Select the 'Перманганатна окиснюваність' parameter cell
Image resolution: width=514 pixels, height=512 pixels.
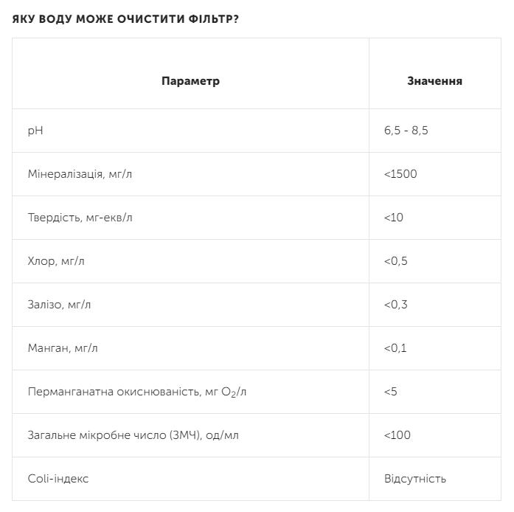click(137, 392)
